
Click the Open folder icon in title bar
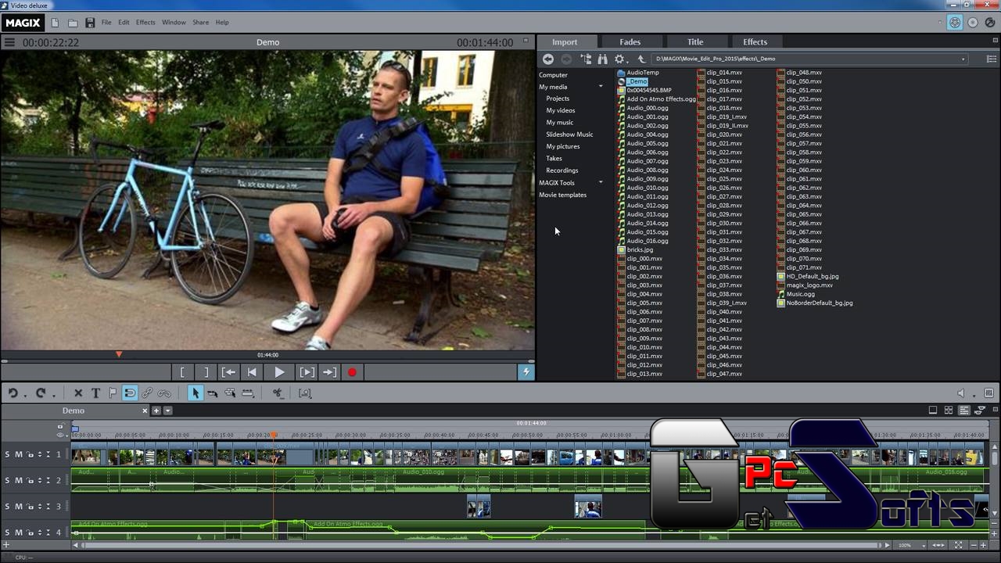tap(73, 23)
